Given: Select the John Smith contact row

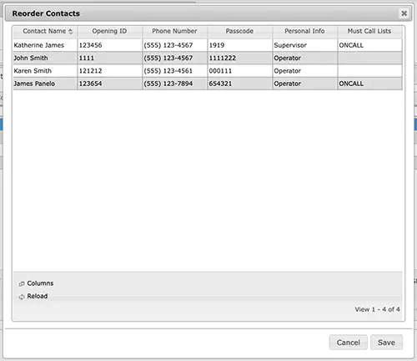Looking at the screenshot, I should pos(208,58).
